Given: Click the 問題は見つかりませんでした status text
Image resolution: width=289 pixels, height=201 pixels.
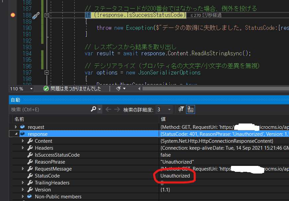Looking at the screenshot, I should coord(76,89).
